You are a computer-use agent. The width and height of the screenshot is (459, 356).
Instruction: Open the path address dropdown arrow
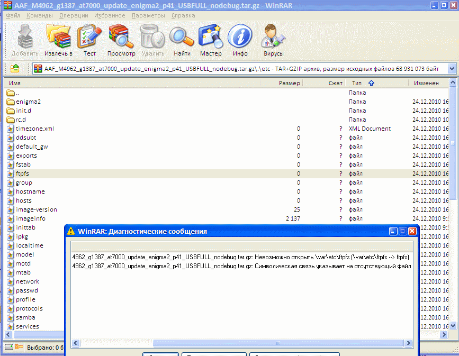(452, 69)
